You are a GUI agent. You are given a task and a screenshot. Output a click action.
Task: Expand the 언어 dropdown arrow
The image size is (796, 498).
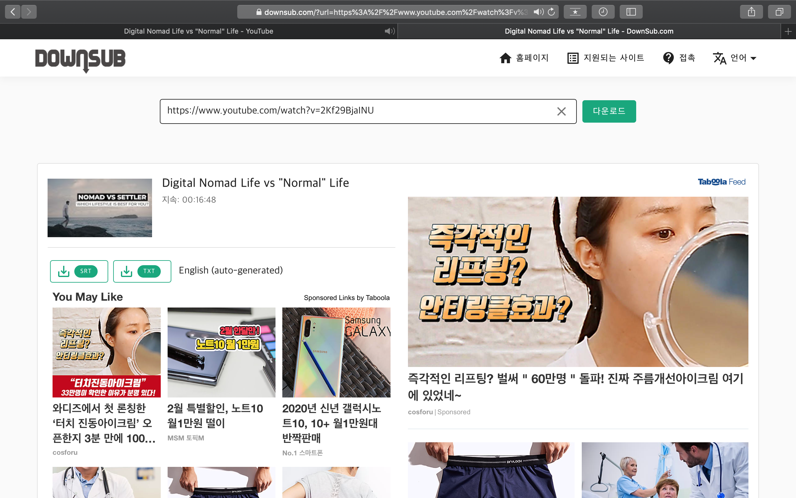pyautogui.click(x=753, y=58)
